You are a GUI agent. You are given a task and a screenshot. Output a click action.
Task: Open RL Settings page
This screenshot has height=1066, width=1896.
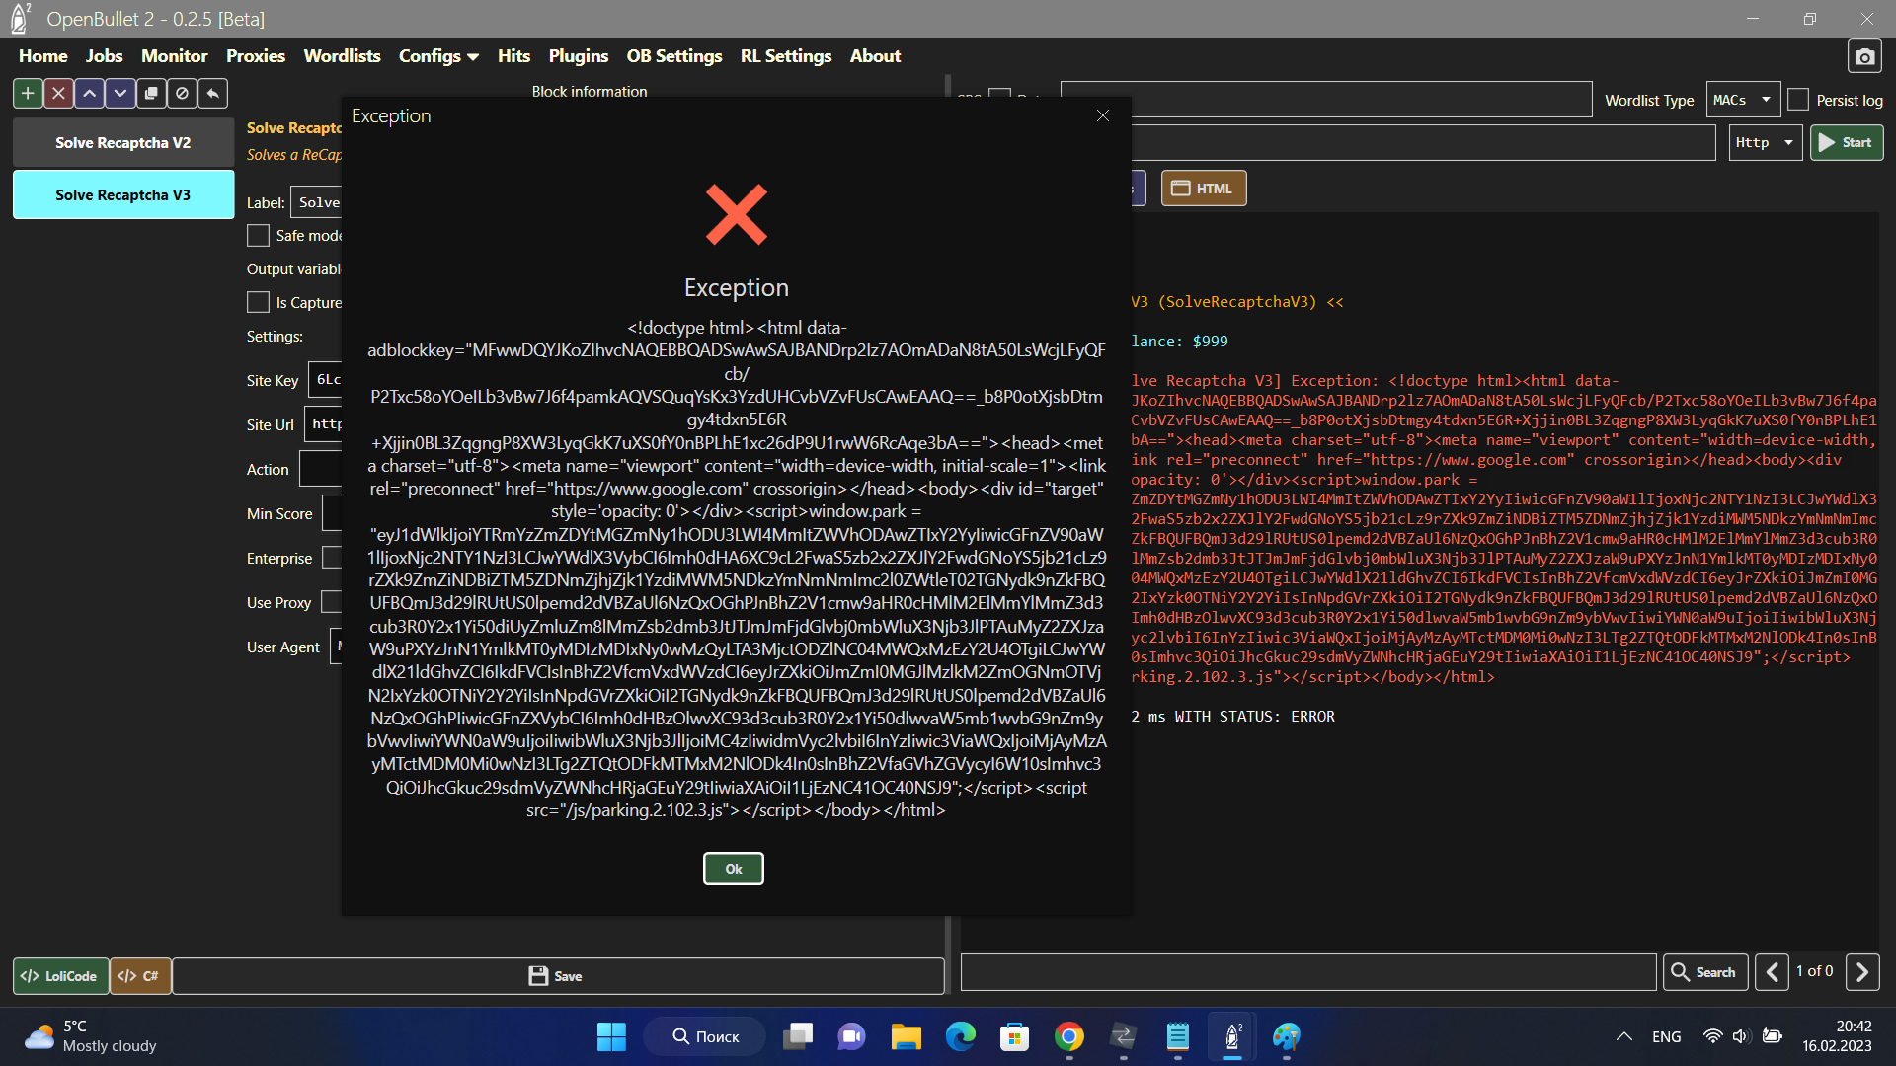(786, 56)
